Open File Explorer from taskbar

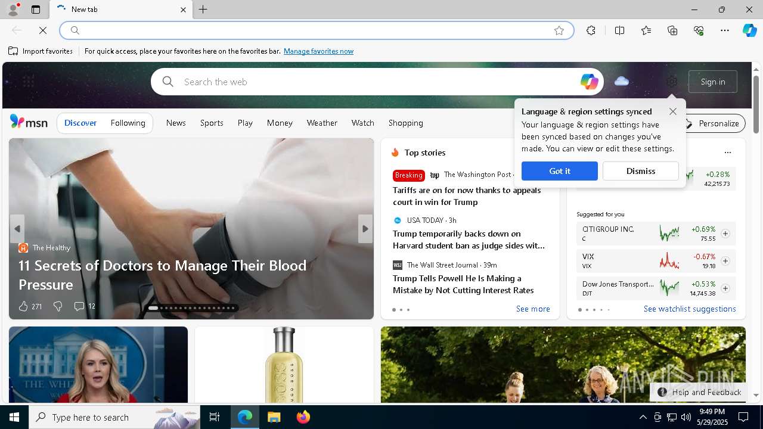click(x=274, y=417)
